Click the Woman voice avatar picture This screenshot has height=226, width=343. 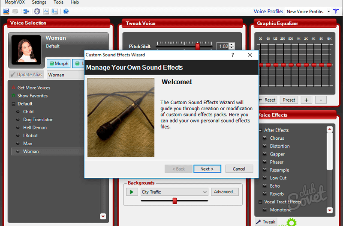point(26,48)
